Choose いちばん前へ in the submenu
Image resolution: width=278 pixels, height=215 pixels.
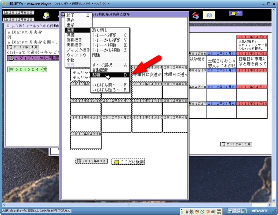coord(110,85)
